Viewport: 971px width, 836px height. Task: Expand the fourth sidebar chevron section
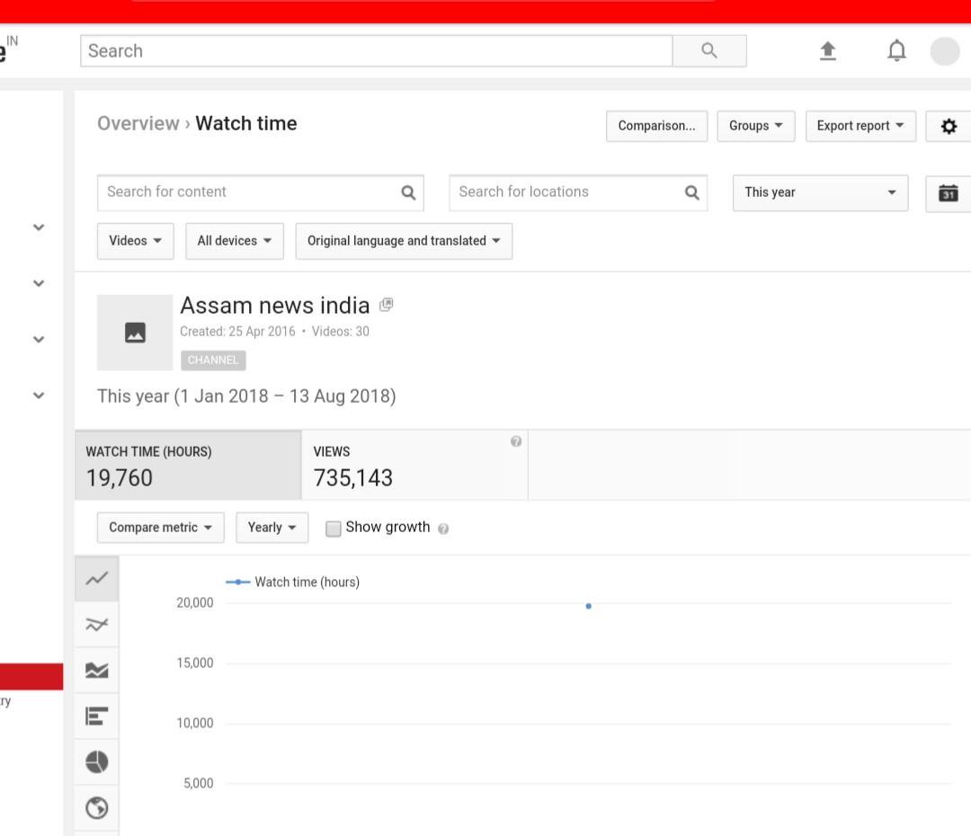tap(39, 396)
